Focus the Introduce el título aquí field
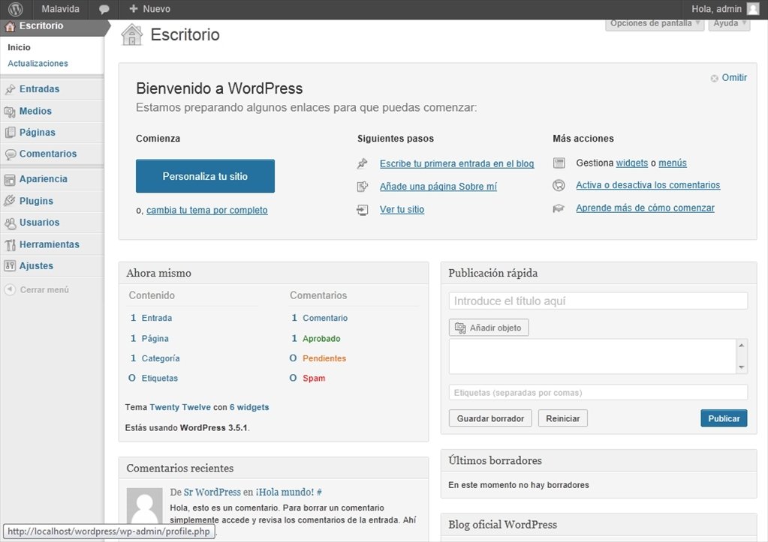Viewport: 768px width, 542px height. tap(598, 301)
